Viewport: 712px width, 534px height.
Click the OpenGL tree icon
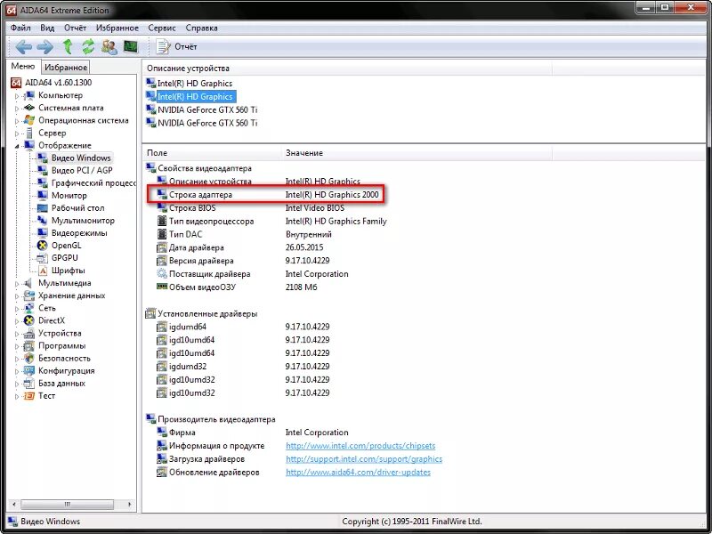(42, 246)
